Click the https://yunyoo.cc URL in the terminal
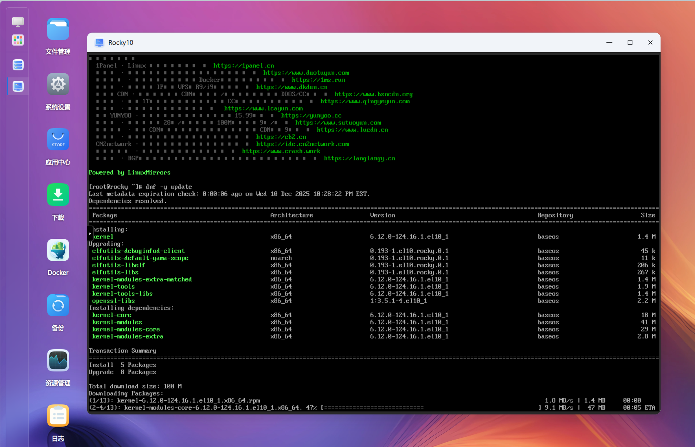This screenshot has height=447, width=695. [311, 116]
